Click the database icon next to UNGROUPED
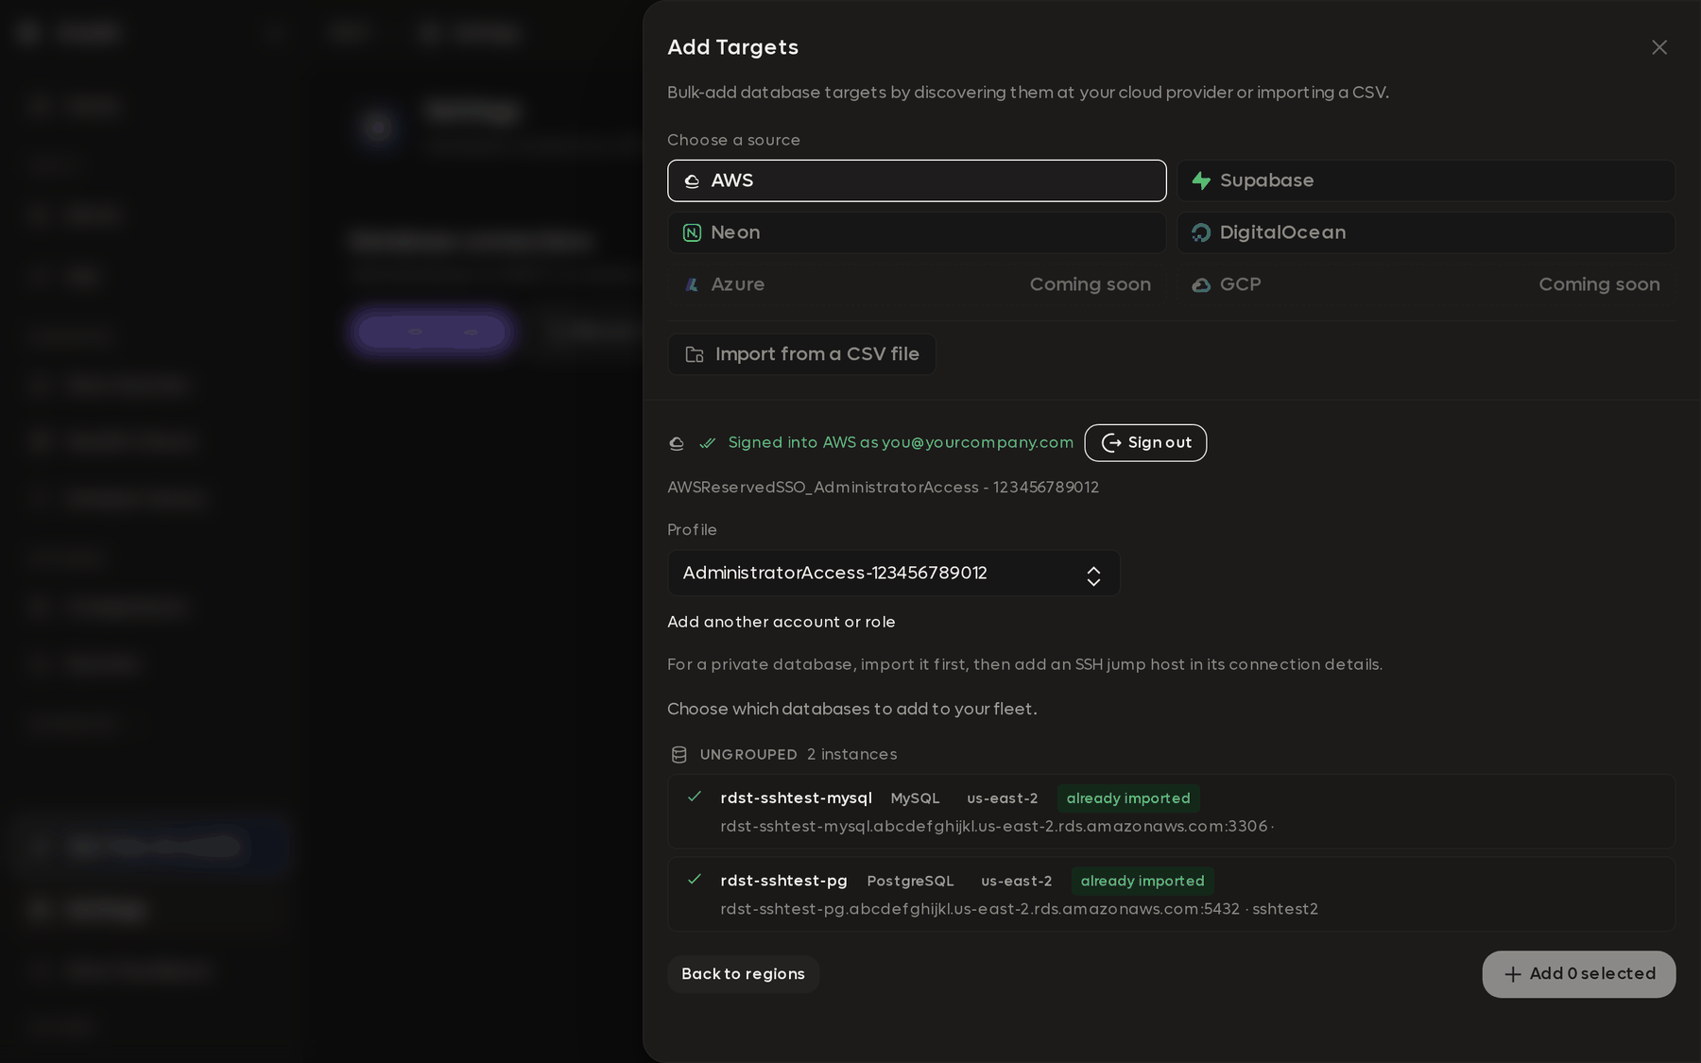 click(x=679, y=755)
